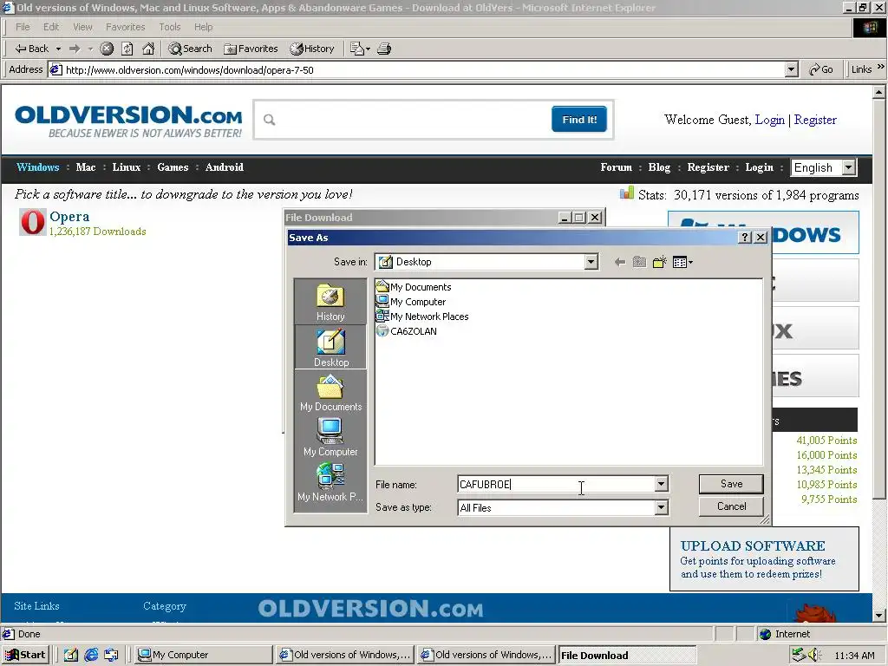This screenshot has height=666, width=888.
Task: Select Desktop in Save As places bar
Action: (330, 347)
